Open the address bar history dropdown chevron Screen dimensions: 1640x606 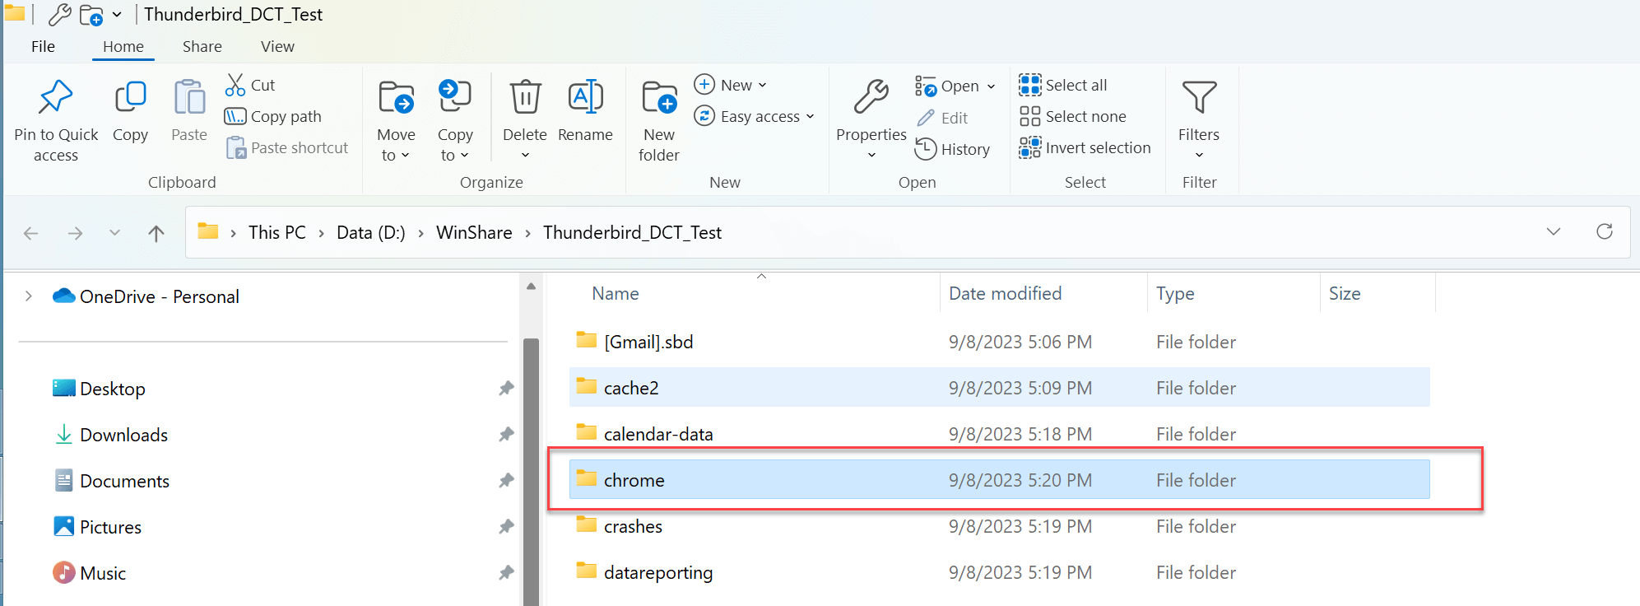point(1553,232)
